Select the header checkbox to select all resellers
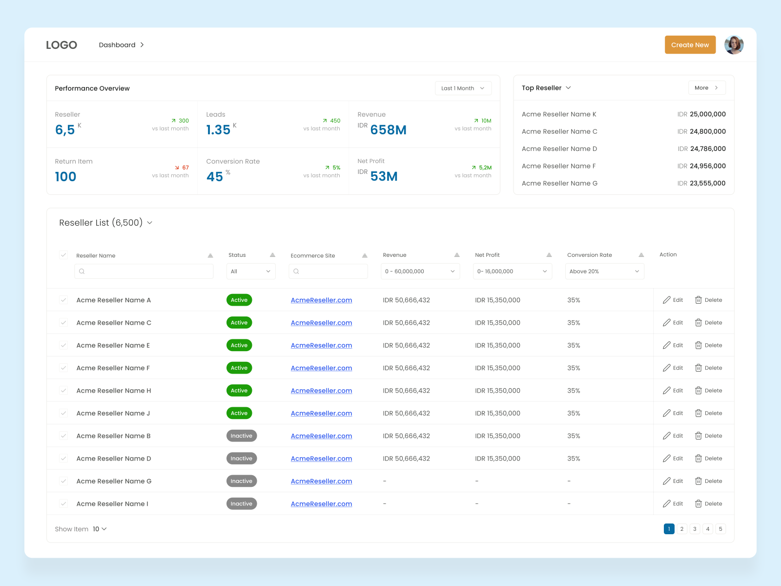 (63, 255)
